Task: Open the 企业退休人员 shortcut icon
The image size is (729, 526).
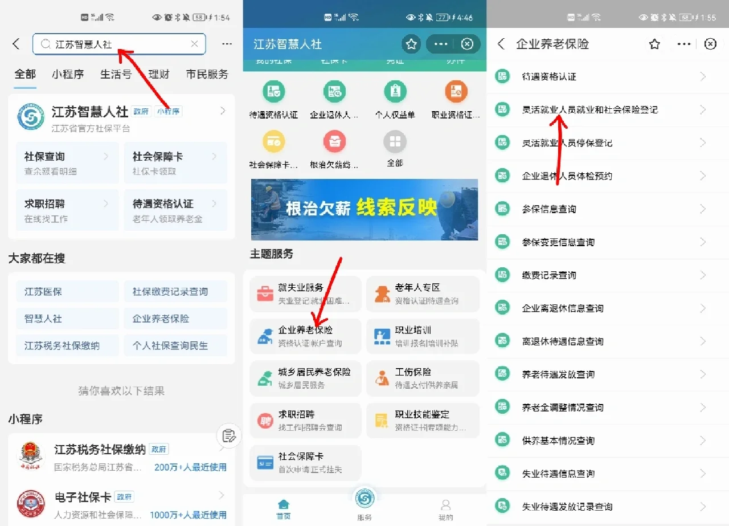Action: (334, 92)
